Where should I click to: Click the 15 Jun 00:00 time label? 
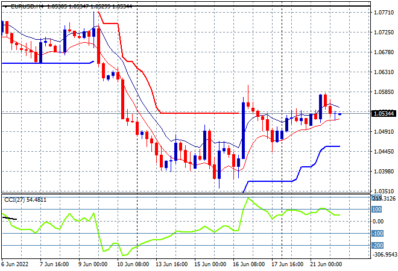click(210, 264)
